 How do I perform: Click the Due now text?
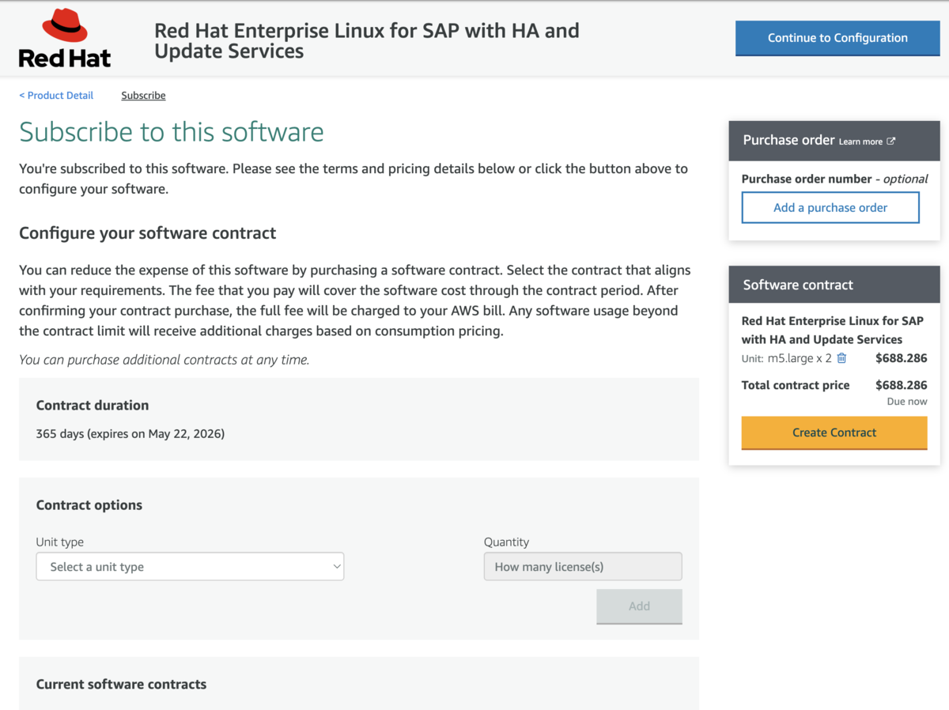coord(907,402)
